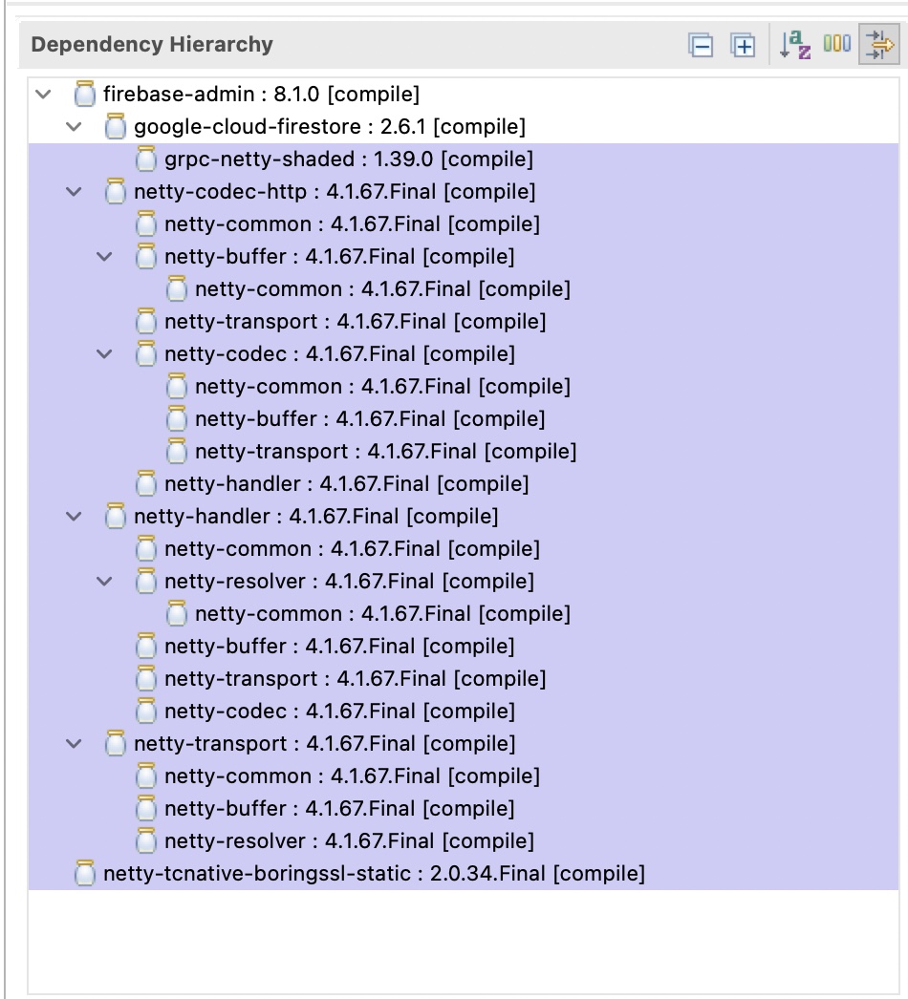Image resolution: width=908 pixels, height=999 pixels.
Task: Toggle the Filter dependencies toolbar button
Action: tap(879, 44)
